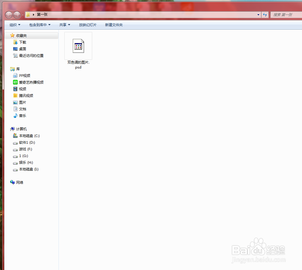Viewport: 302px width, 270px height.
Task: Select 收藏夹 in navigation pane
Action: [21, 36]
